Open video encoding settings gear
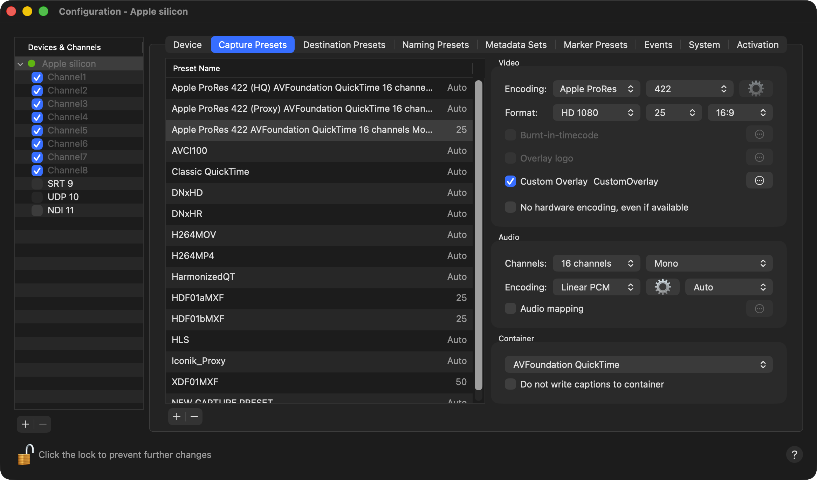Image resolution: width=817 pixels, height=480 pixels. coord(756,89)
